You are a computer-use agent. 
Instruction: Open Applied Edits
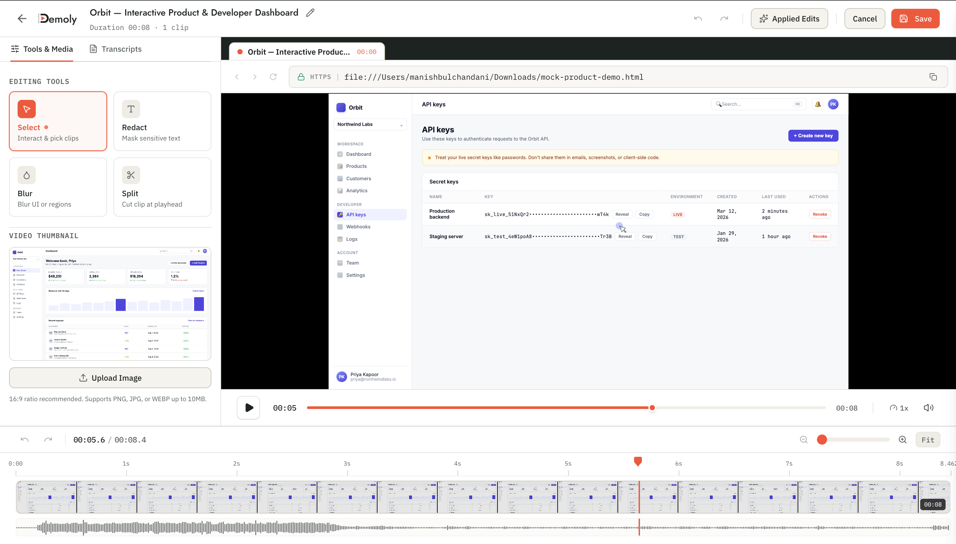coord(789,19)
